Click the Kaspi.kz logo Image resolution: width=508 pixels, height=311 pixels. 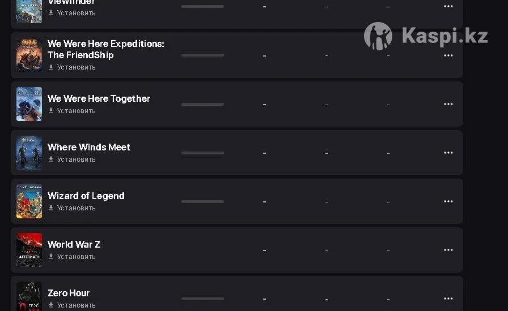click(426, 36)
